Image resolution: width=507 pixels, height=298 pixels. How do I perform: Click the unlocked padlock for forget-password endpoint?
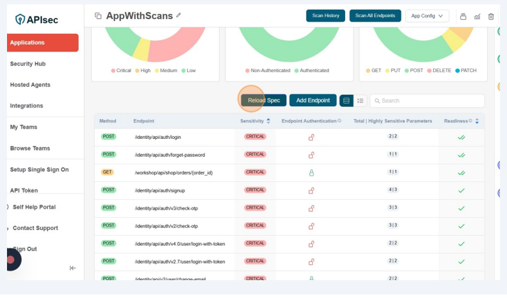point(311,155)
